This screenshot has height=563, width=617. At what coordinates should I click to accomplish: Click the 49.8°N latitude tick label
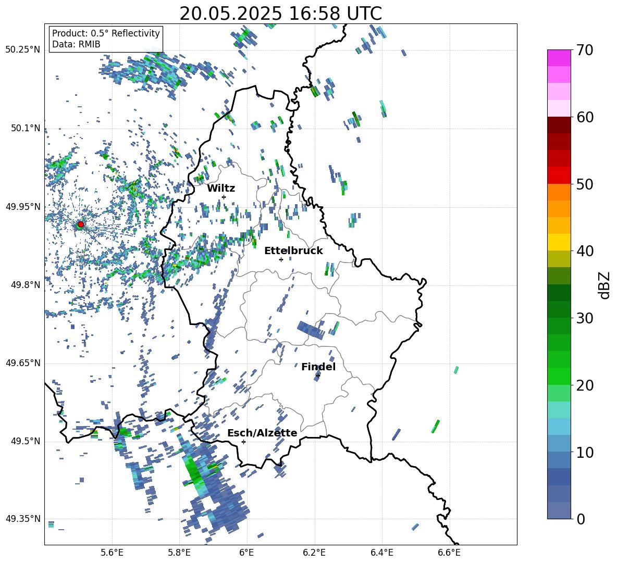(26, 285)
